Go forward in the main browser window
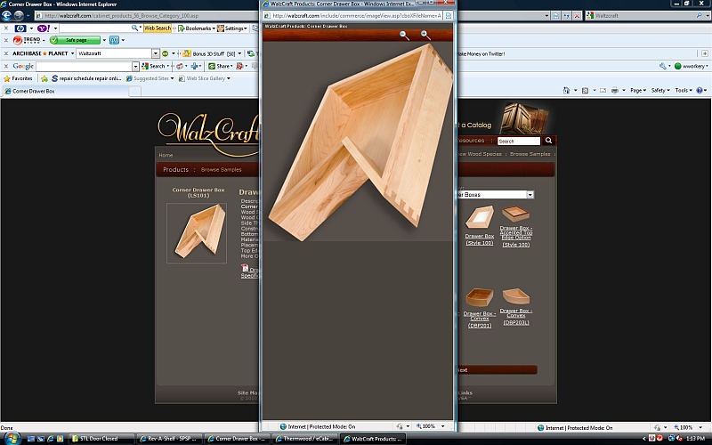Image resolution: width=712 pixels, height=445 pixels. click(x=19, y=15)
